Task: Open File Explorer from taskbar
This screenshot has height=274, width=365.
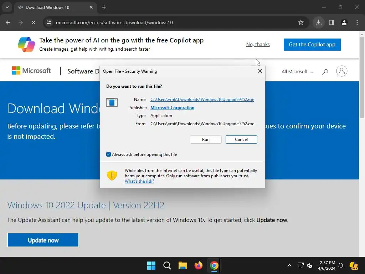Action: [183, 265]
